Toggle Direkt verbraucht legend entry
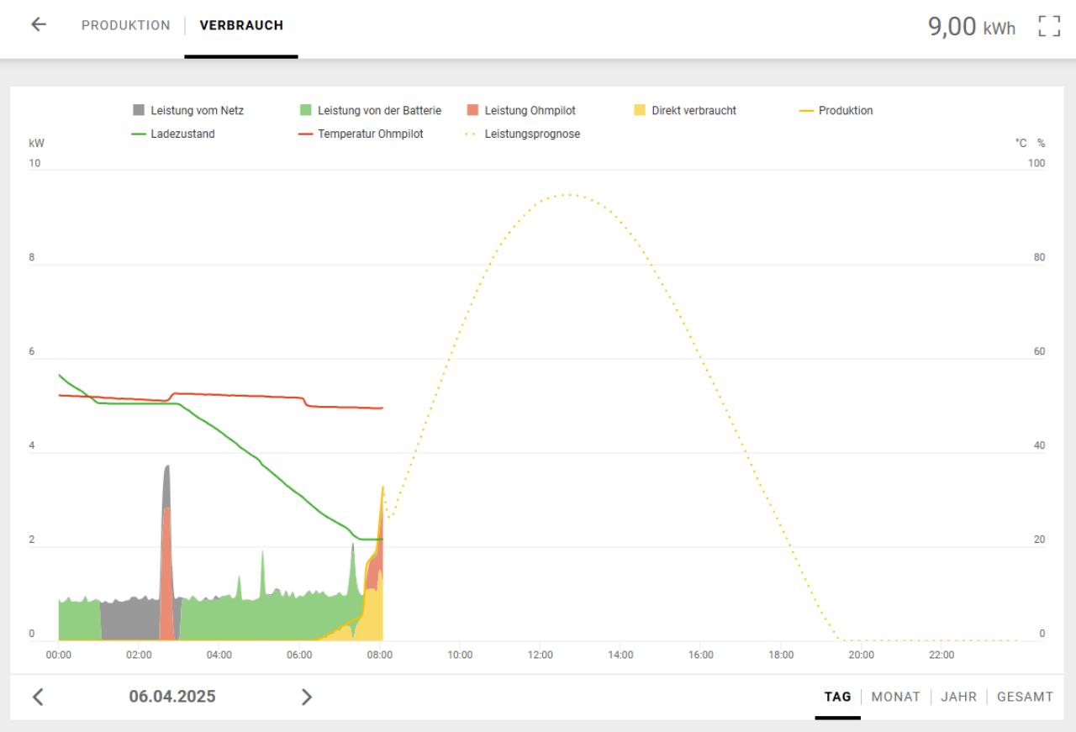This screenshot has height=732, width=1076. click(x=685, y=110)
